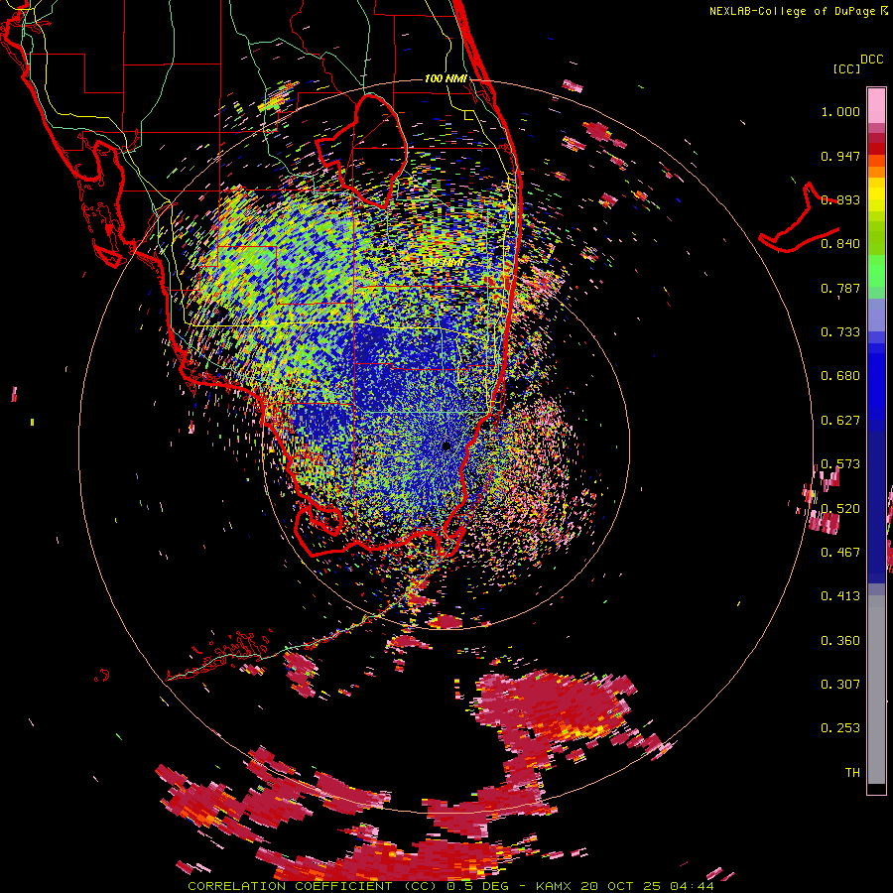Select the 0.253 legend value
This screenshot has height=893, width=893.
(840, 728)
